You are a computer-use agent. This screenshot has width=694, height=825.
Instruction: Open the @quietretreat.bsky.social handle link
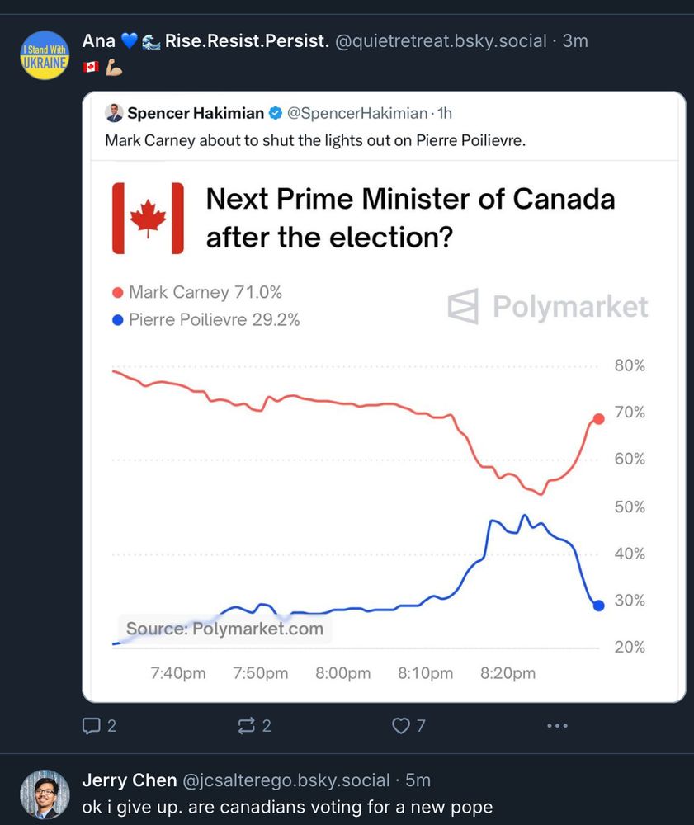point(441,40)
